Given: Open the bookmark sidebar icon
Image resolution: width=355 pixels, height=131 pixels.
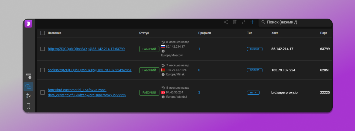Looking at the screenshot, I should [28, 106].
